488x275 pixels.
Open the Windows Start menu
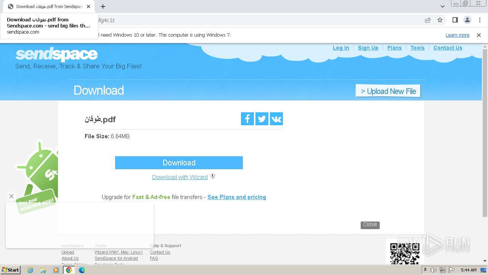pos(10,270)
